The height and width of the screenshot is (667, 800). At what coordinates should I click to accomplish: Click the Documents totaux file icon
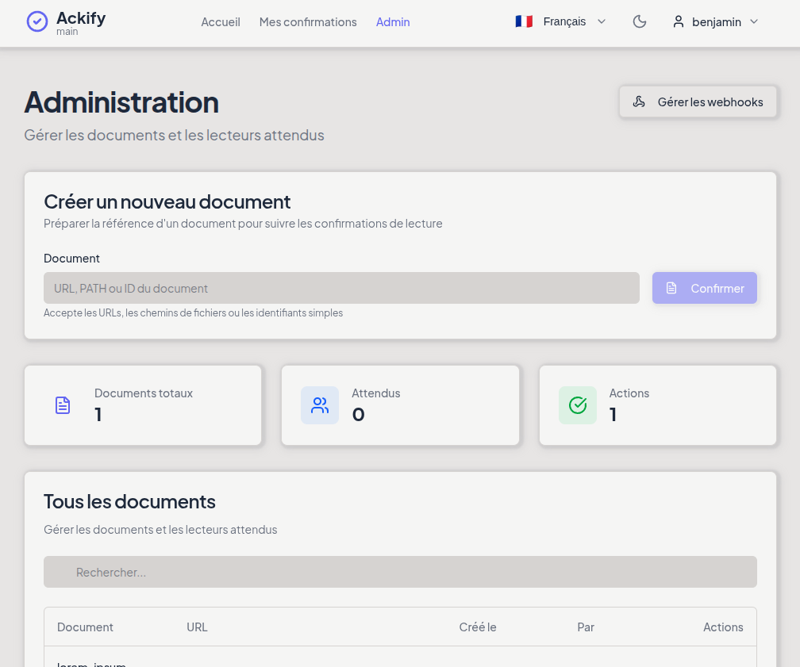click(63, 405)
